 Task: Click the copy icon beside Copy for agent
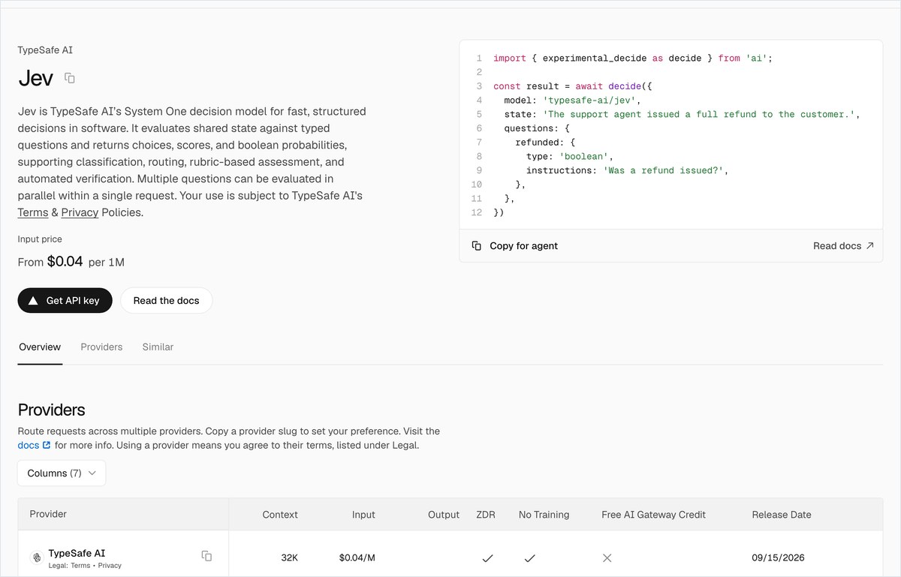(x=476, y=246)
